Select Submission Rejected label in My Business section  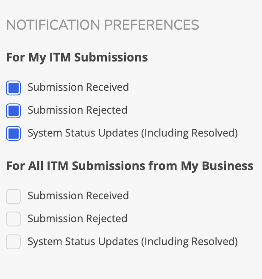point(78,219)
